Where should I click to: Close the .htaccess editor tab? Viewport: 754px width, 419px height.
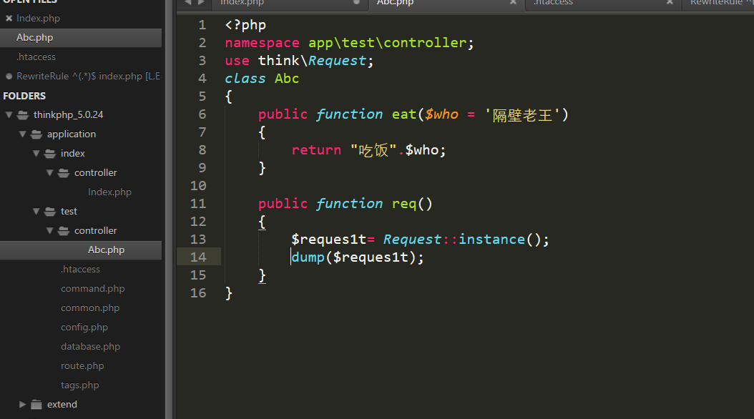[x=670, y=3]
